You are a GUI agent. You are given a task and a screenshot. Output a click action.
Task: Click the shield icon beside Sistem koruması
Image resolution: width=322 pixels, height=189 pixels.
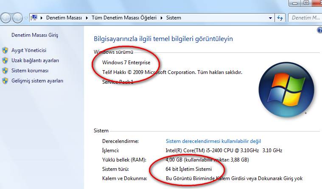point(5,71)
